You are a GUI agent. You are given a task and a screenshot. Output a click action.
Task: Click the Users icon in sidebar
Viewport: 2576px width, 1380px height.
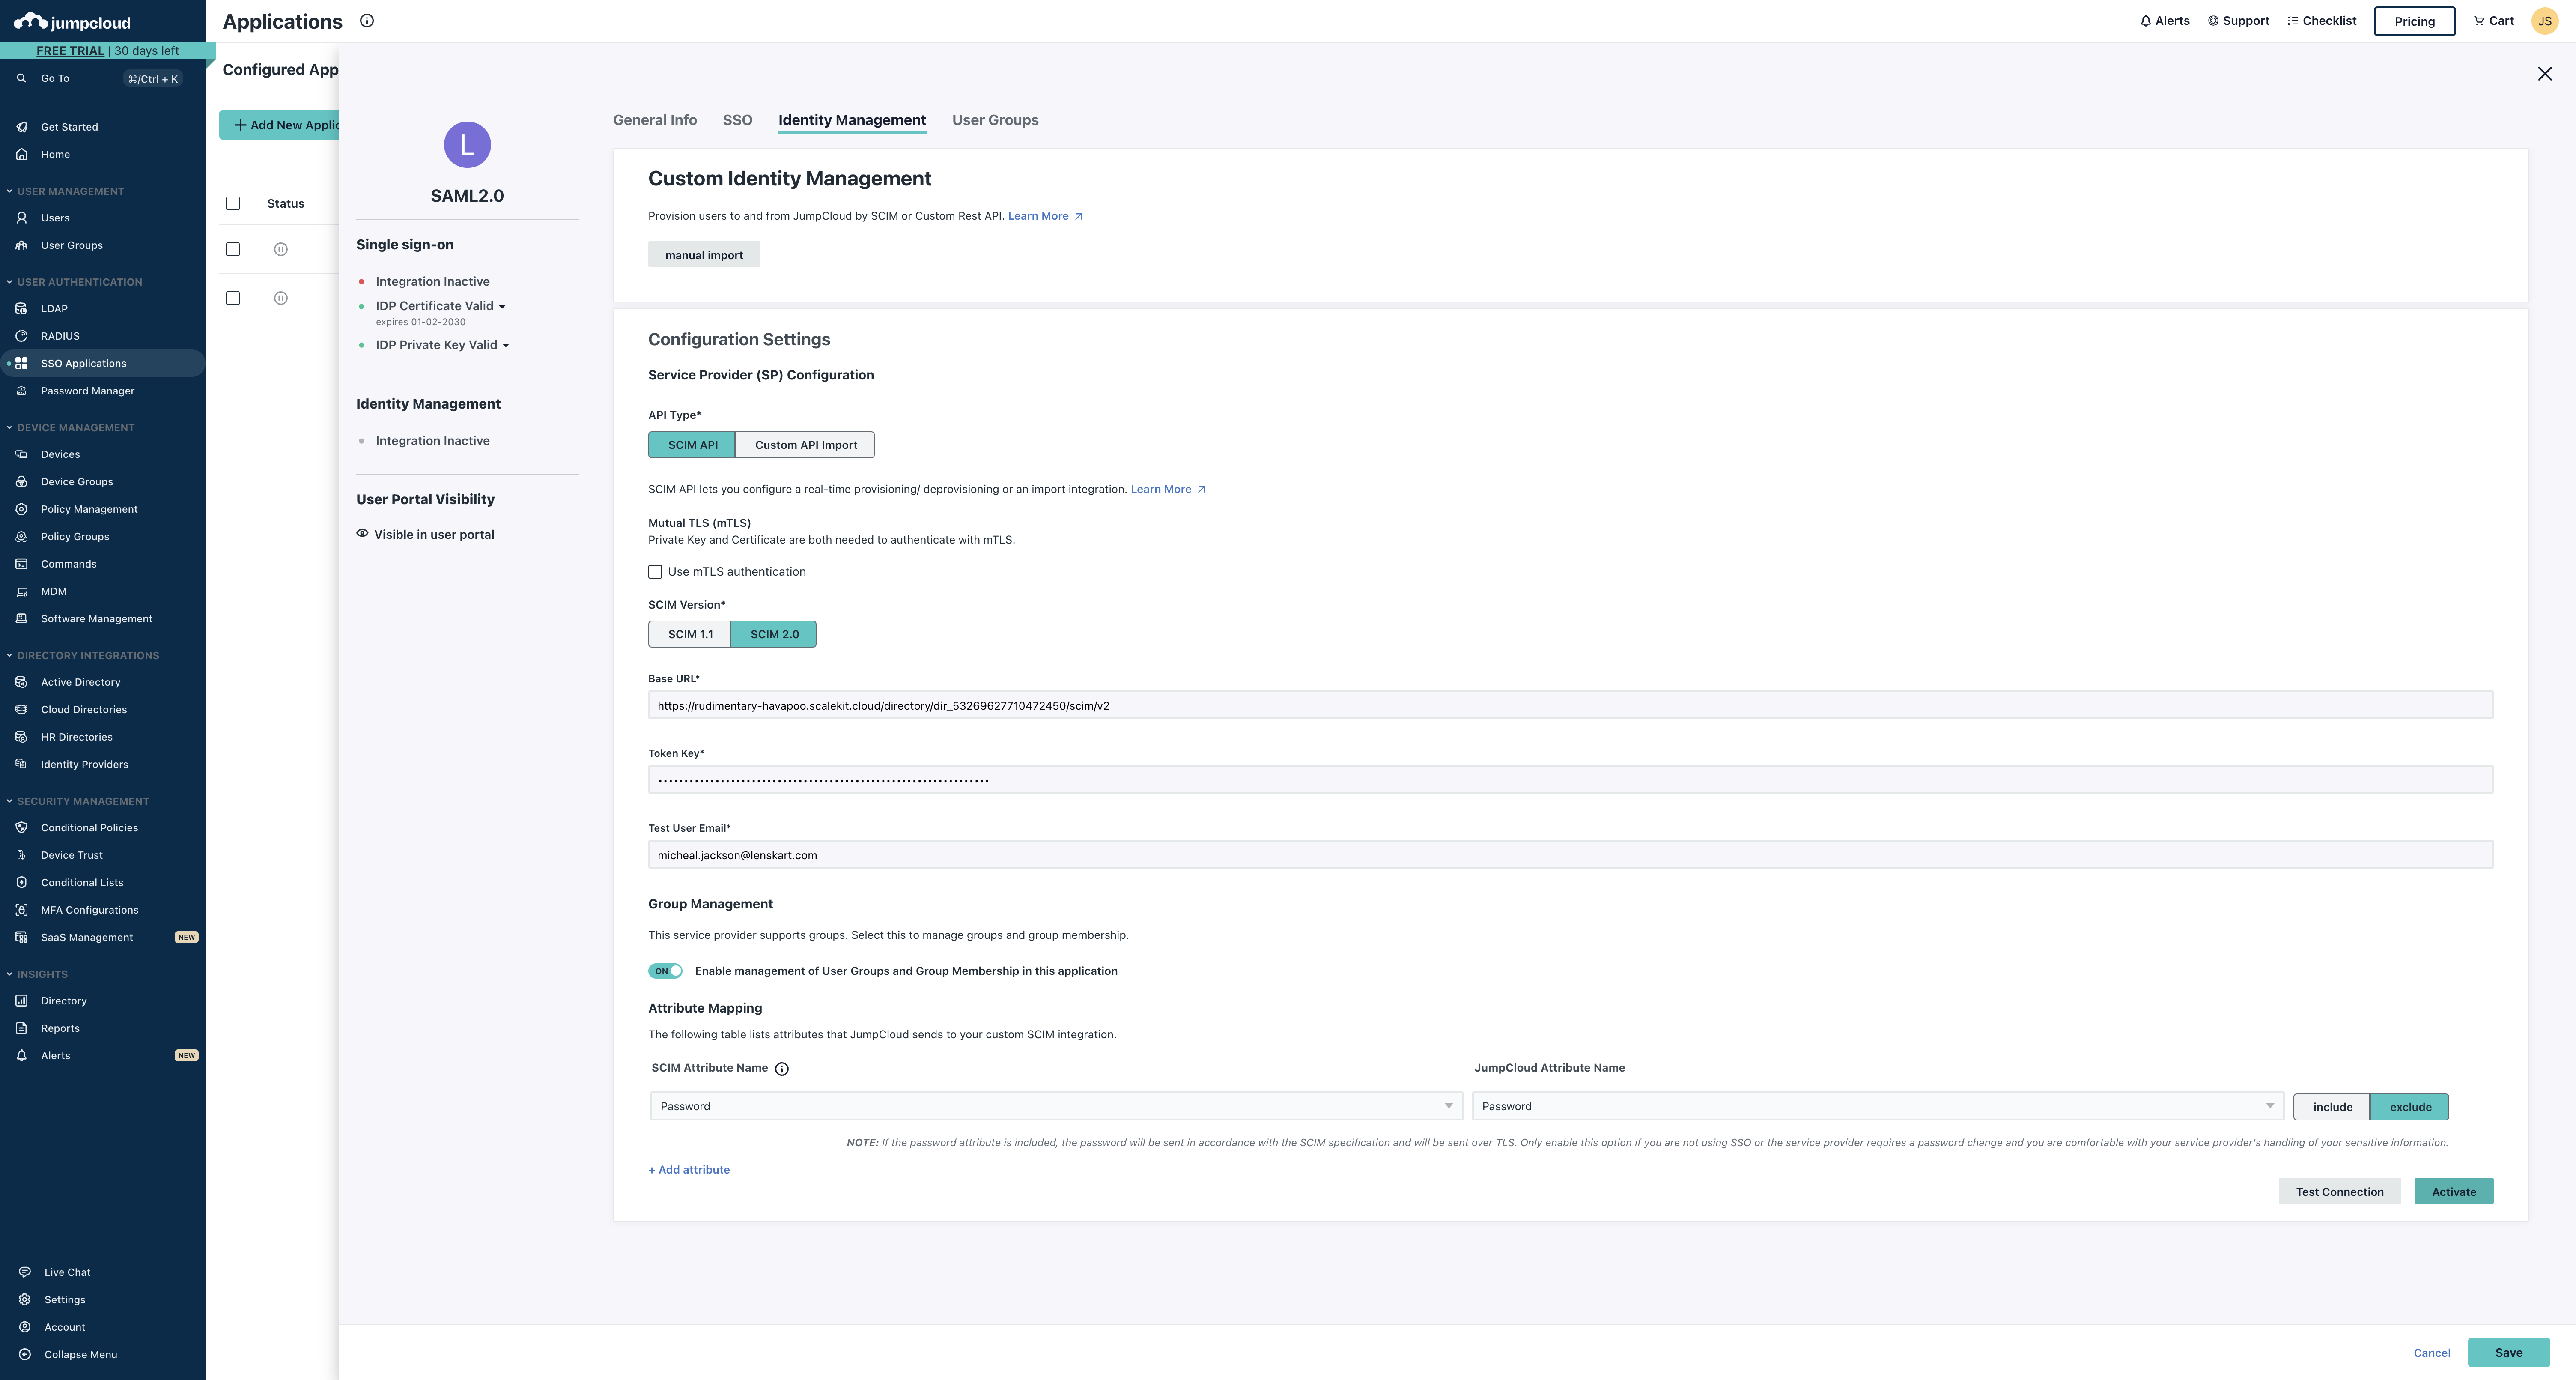point(21,217)
